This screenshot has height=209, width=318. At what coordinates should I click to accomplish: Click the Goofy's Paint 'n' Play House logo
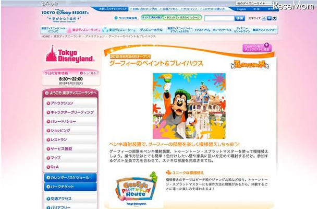137,188
